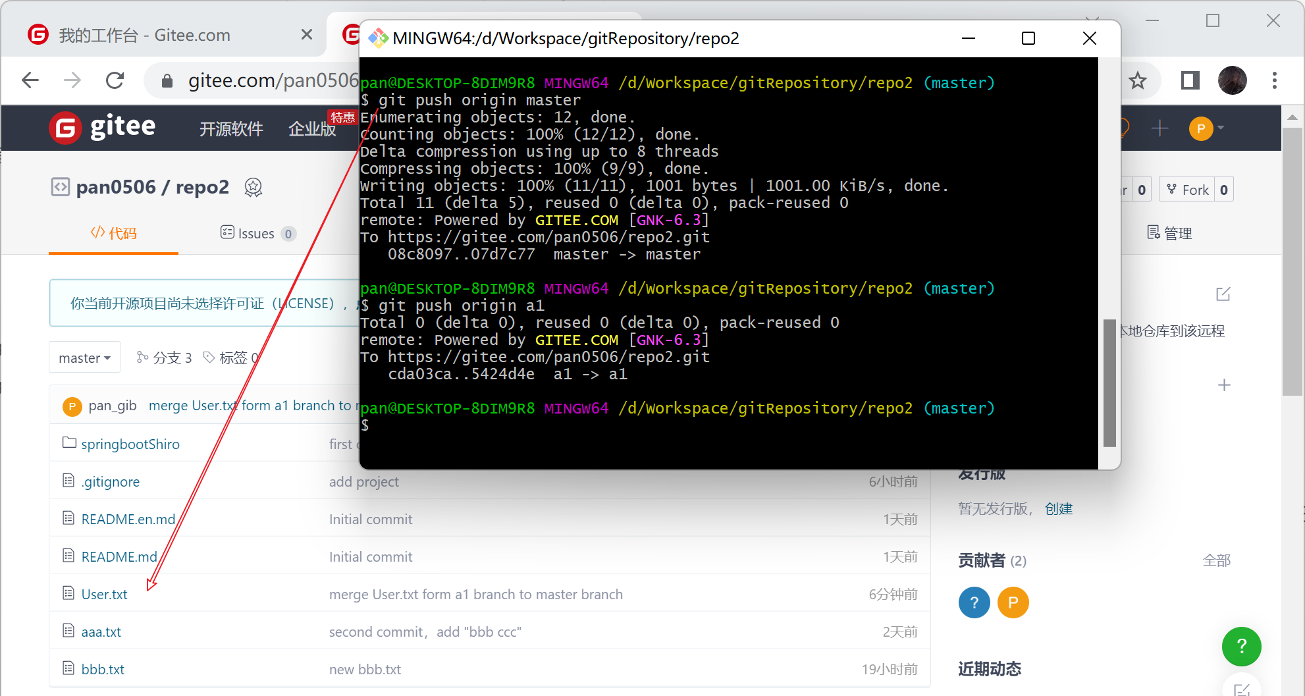
Task: Open browser side panel icon
Action: 1190,81
